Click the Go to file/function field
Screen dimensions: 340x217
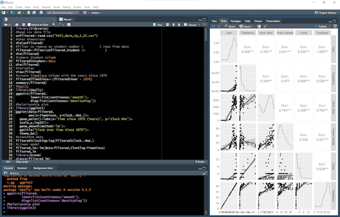(x=62, y=13)
